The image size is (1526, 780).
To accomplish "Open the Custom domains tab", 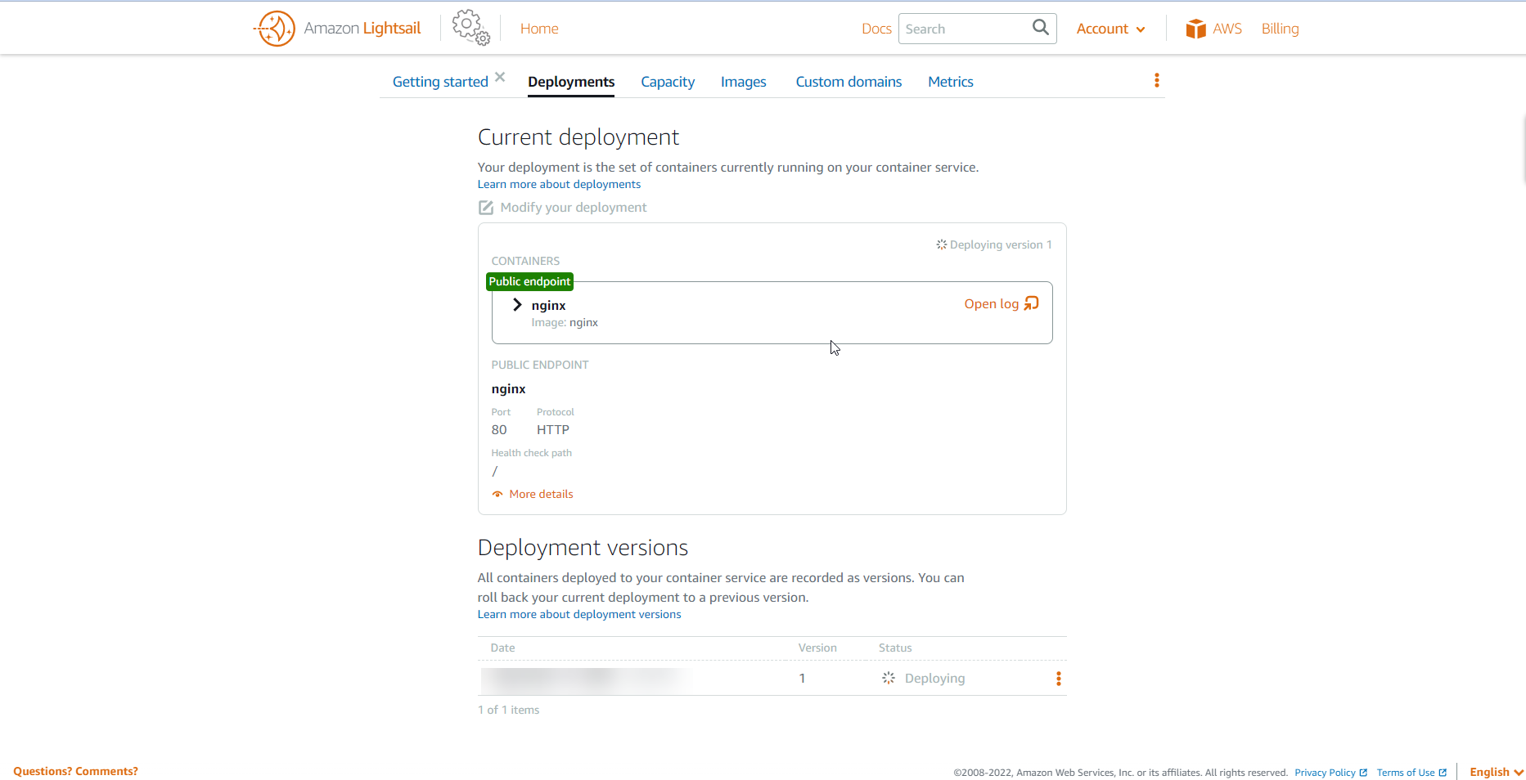I will pos(849,82).
